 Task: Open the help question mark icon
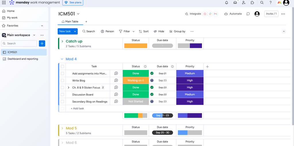[270, 3]
